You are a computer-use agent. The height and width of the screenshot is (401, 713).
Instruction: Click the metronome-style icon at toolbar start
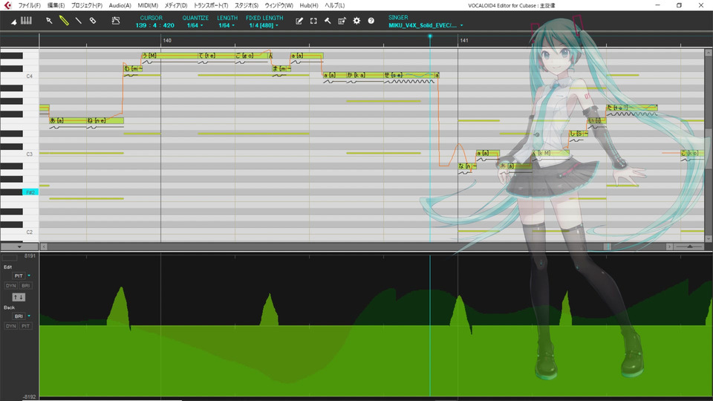tap(14, 22)
